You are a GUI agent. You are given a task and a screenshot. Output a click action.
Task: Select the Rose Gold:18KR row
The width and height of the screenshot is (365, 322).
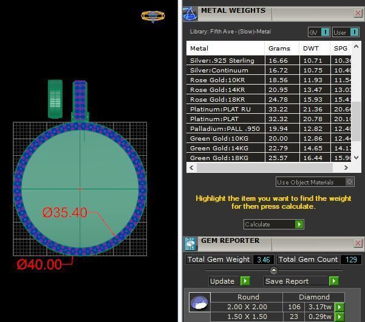click(x=269, y=99)
